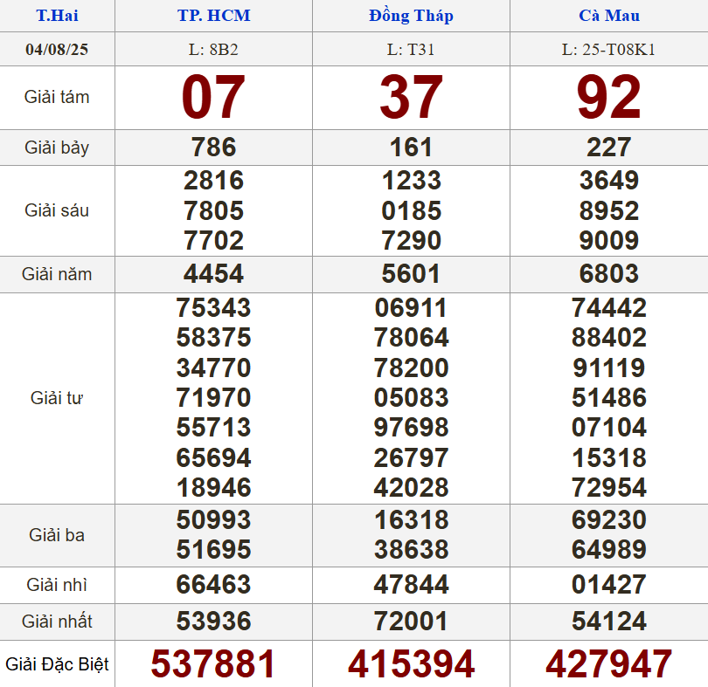
Task: Select the 04/08/25 date cell
Action: [x=57, y=49]
